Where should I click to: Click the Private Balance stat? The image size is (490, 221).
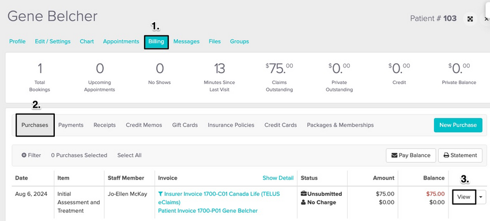tap(459, 74)
